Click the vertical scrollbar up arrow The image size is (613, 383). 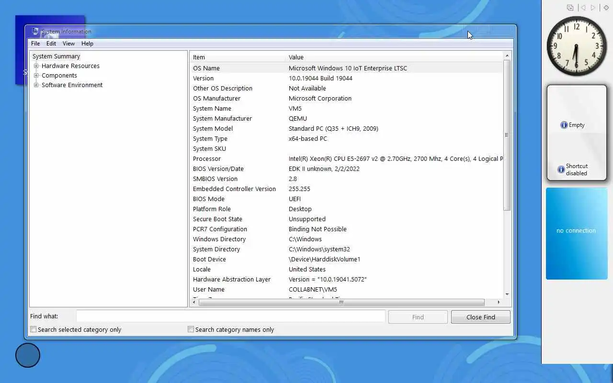click(x=507, y=56)
